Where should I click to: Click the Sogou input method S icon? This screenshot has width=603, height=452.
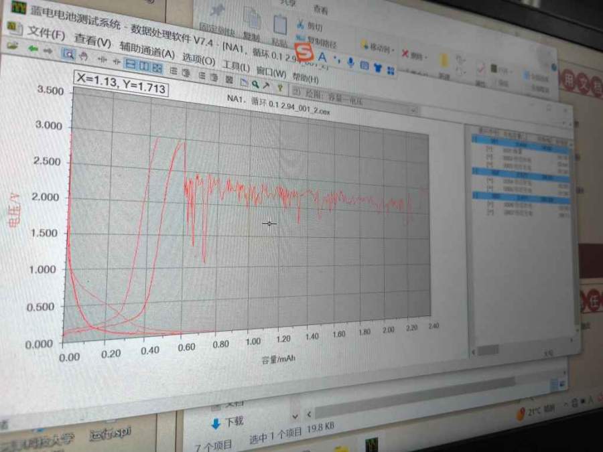(x=305, y=52)
